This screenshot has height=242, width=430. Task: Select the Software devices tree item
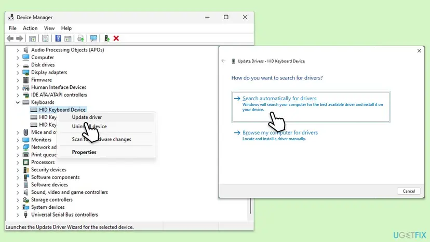pos(50,185)
